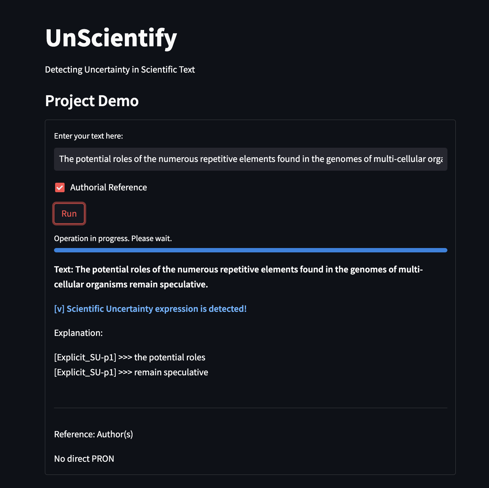
Task: Click the 'the potential roles' explanation line
Action: tap(130, 357)
